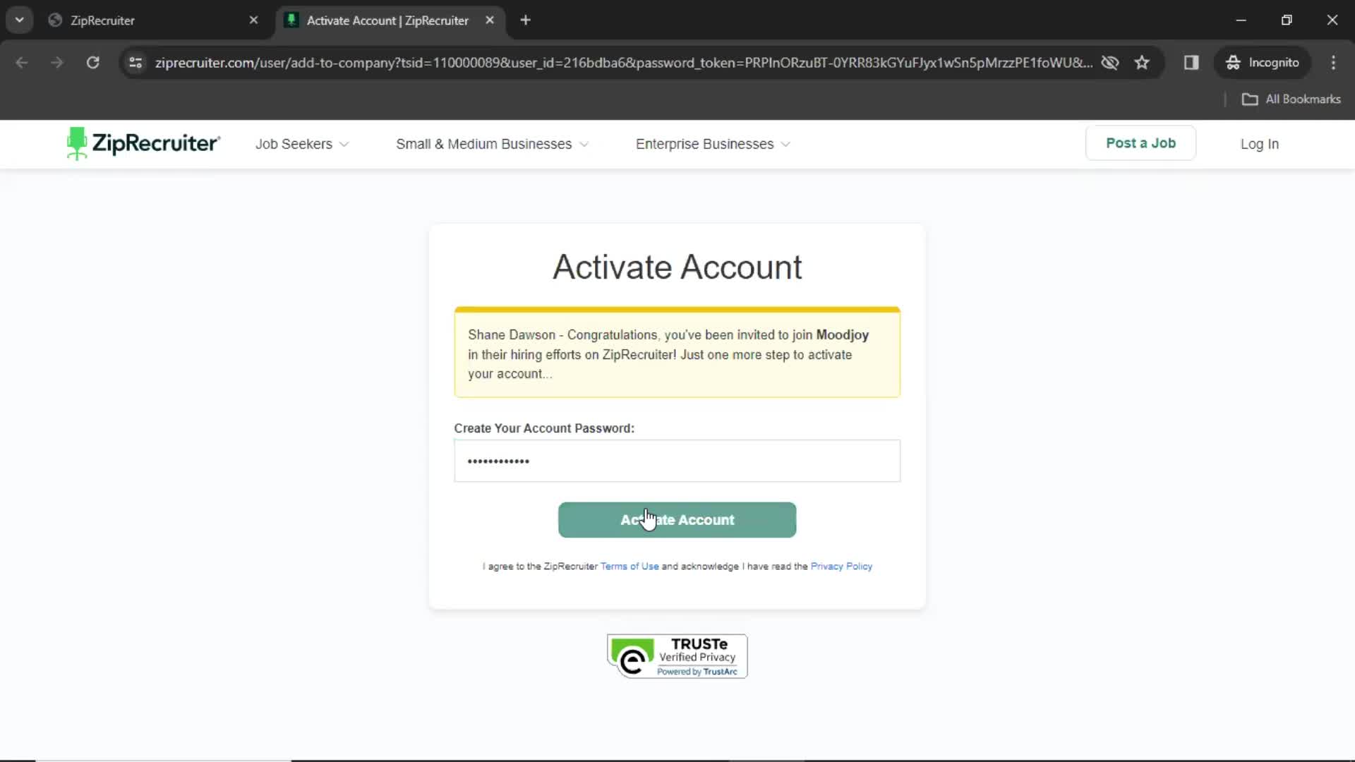1355x762 pixels.
Task: Click the Terms of Use link
Action: pos(629,566)
